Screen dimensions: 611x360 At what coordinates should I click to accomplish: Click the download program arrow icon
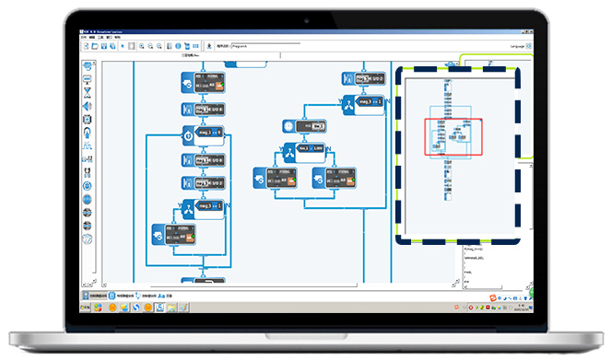(209, 46)
